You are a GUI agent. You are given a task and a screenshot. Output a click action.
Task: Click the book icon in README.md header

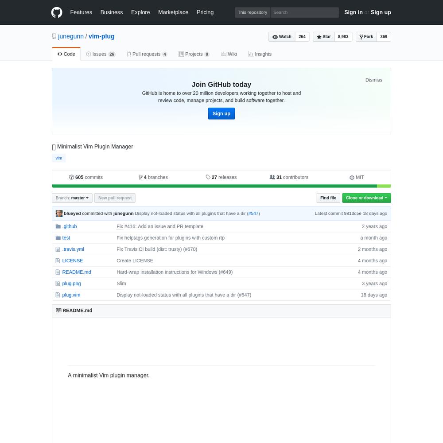pos(58,310)
